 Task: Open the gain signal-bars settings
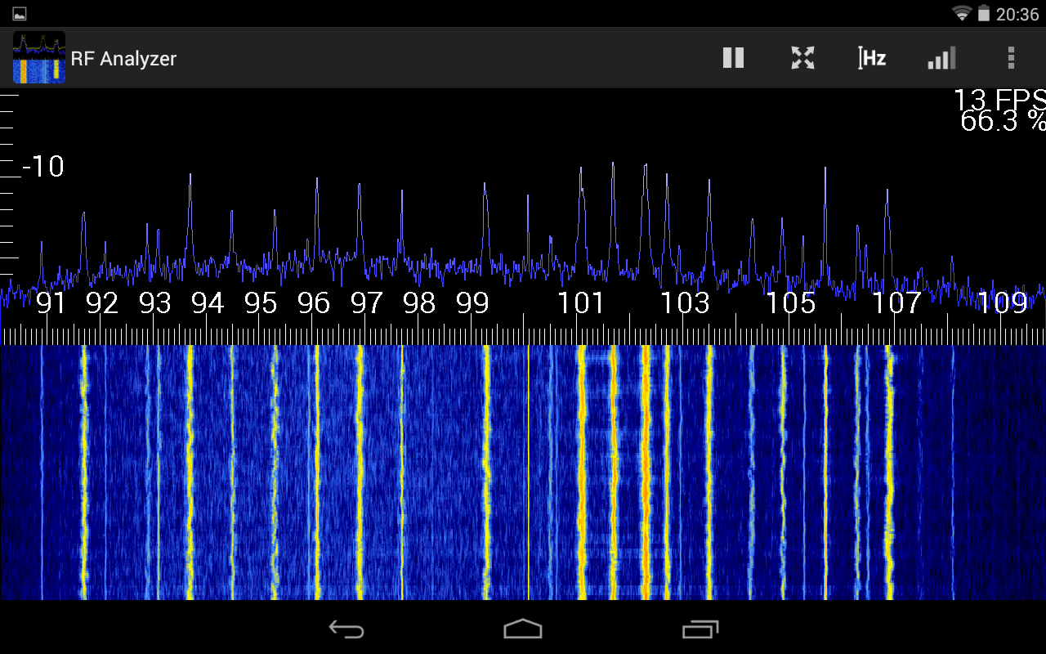pyautogui.click(x=941, y=58)
